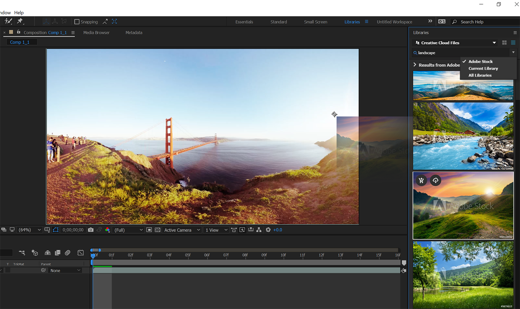Select the Puppet Pin tool
The width and height of the screenshot is (520, 309).
click(20, 21)
